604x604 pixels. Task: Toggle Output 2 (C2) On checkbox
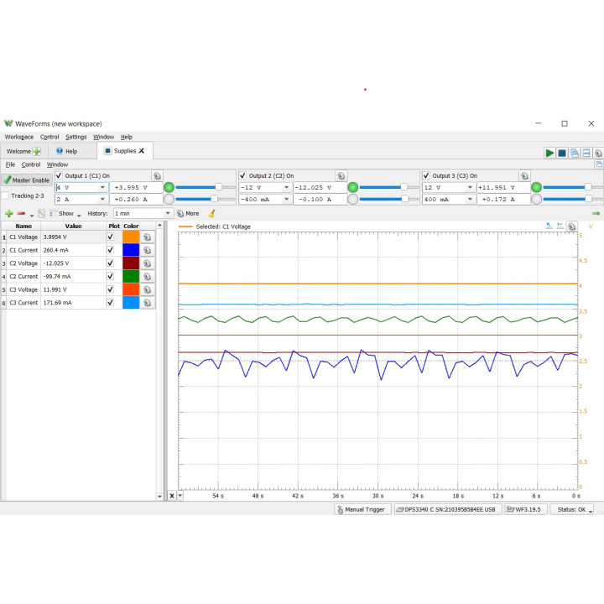(242, 175)
